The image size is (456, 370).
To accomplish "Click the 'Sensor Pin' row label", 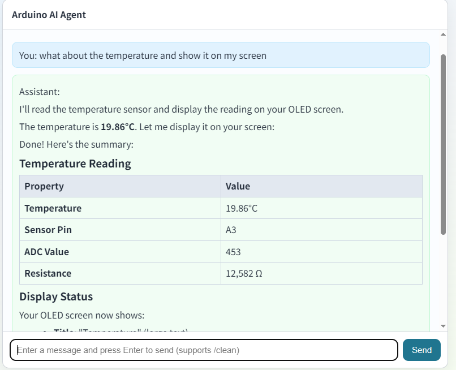I will (x=48, y=230).
